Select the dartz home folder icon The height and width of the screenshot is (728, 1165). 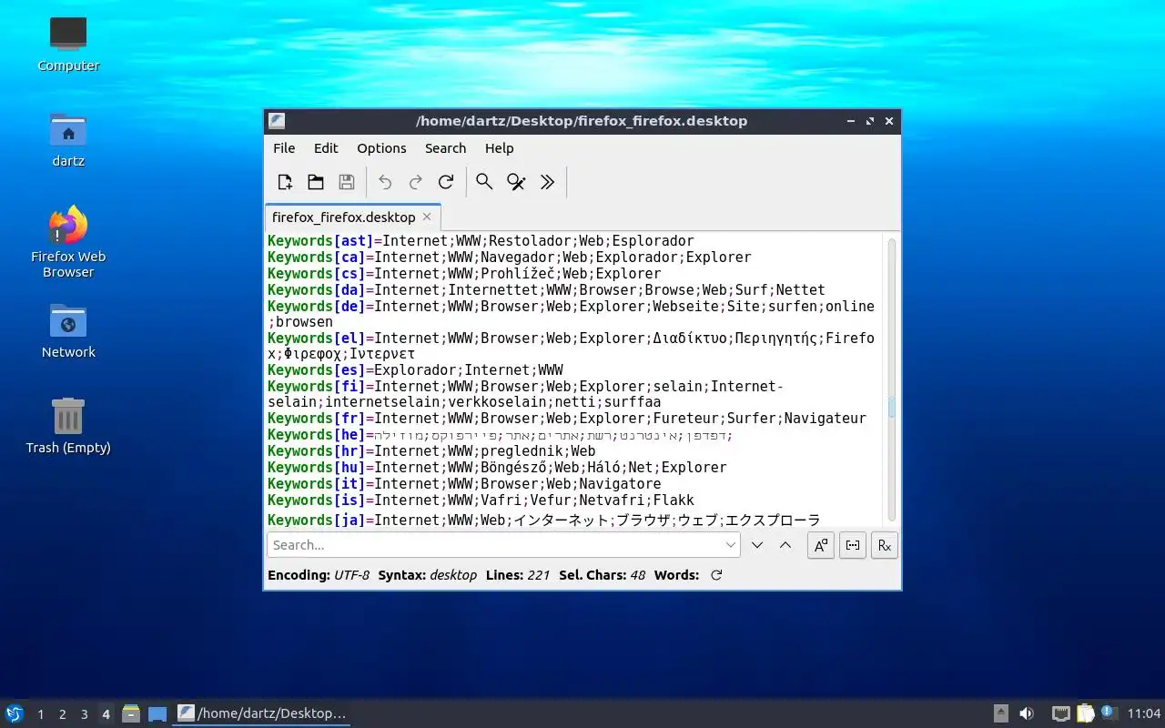tap(68, 139)
